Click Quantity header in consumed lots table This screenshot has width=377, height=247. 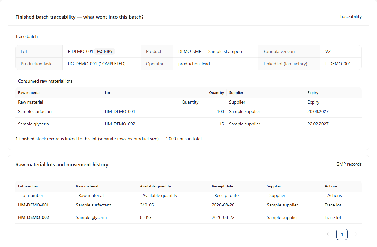click(216, 93)
